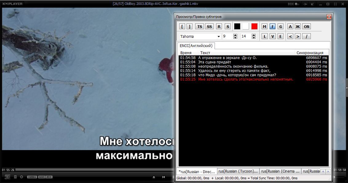The width and height of the screenshot is (348, 183).
Task: Decrease the font size 9 stepper
Action: [x=235, y=38]
